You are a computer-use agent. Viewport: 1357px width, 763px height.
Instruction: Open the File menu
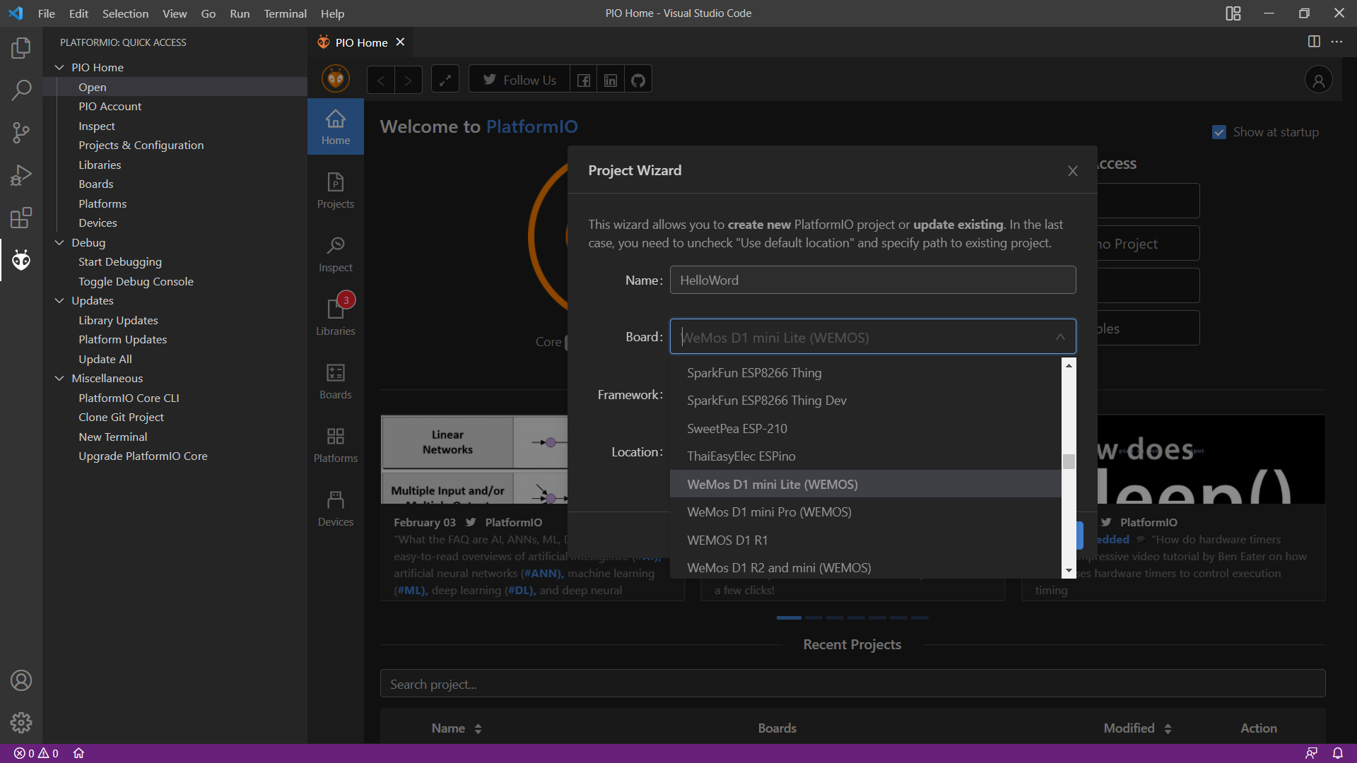[x=47, y=13]
